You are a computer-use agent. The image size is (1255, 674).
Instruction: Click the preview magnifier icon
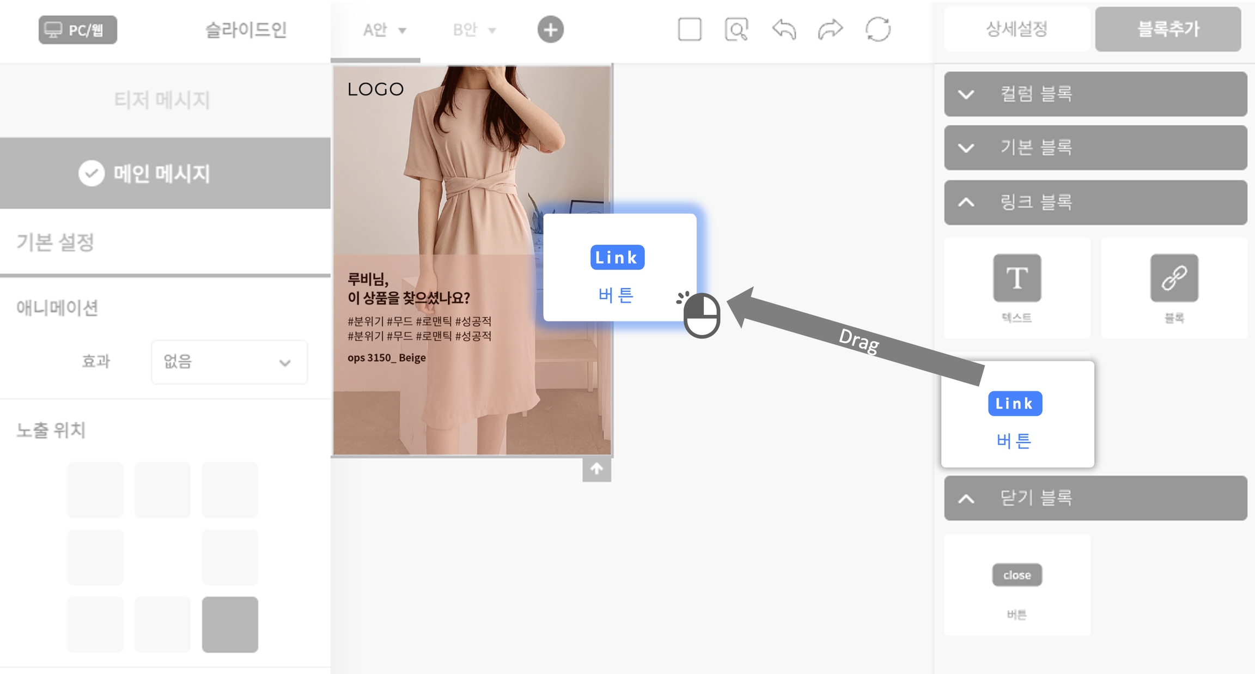[x=736, y=29]
